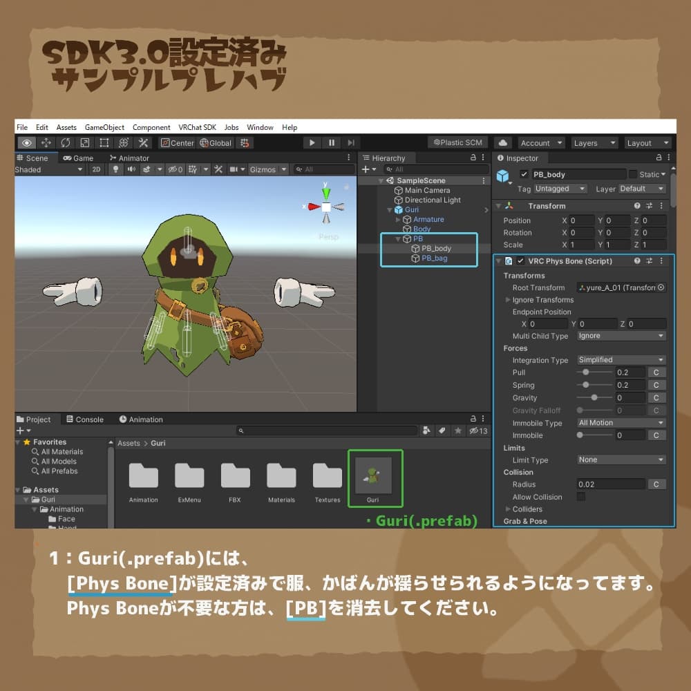This screenshot has height=691, width=691.
Task: Enter Play mode with the Play button
Action: (312, 143)
